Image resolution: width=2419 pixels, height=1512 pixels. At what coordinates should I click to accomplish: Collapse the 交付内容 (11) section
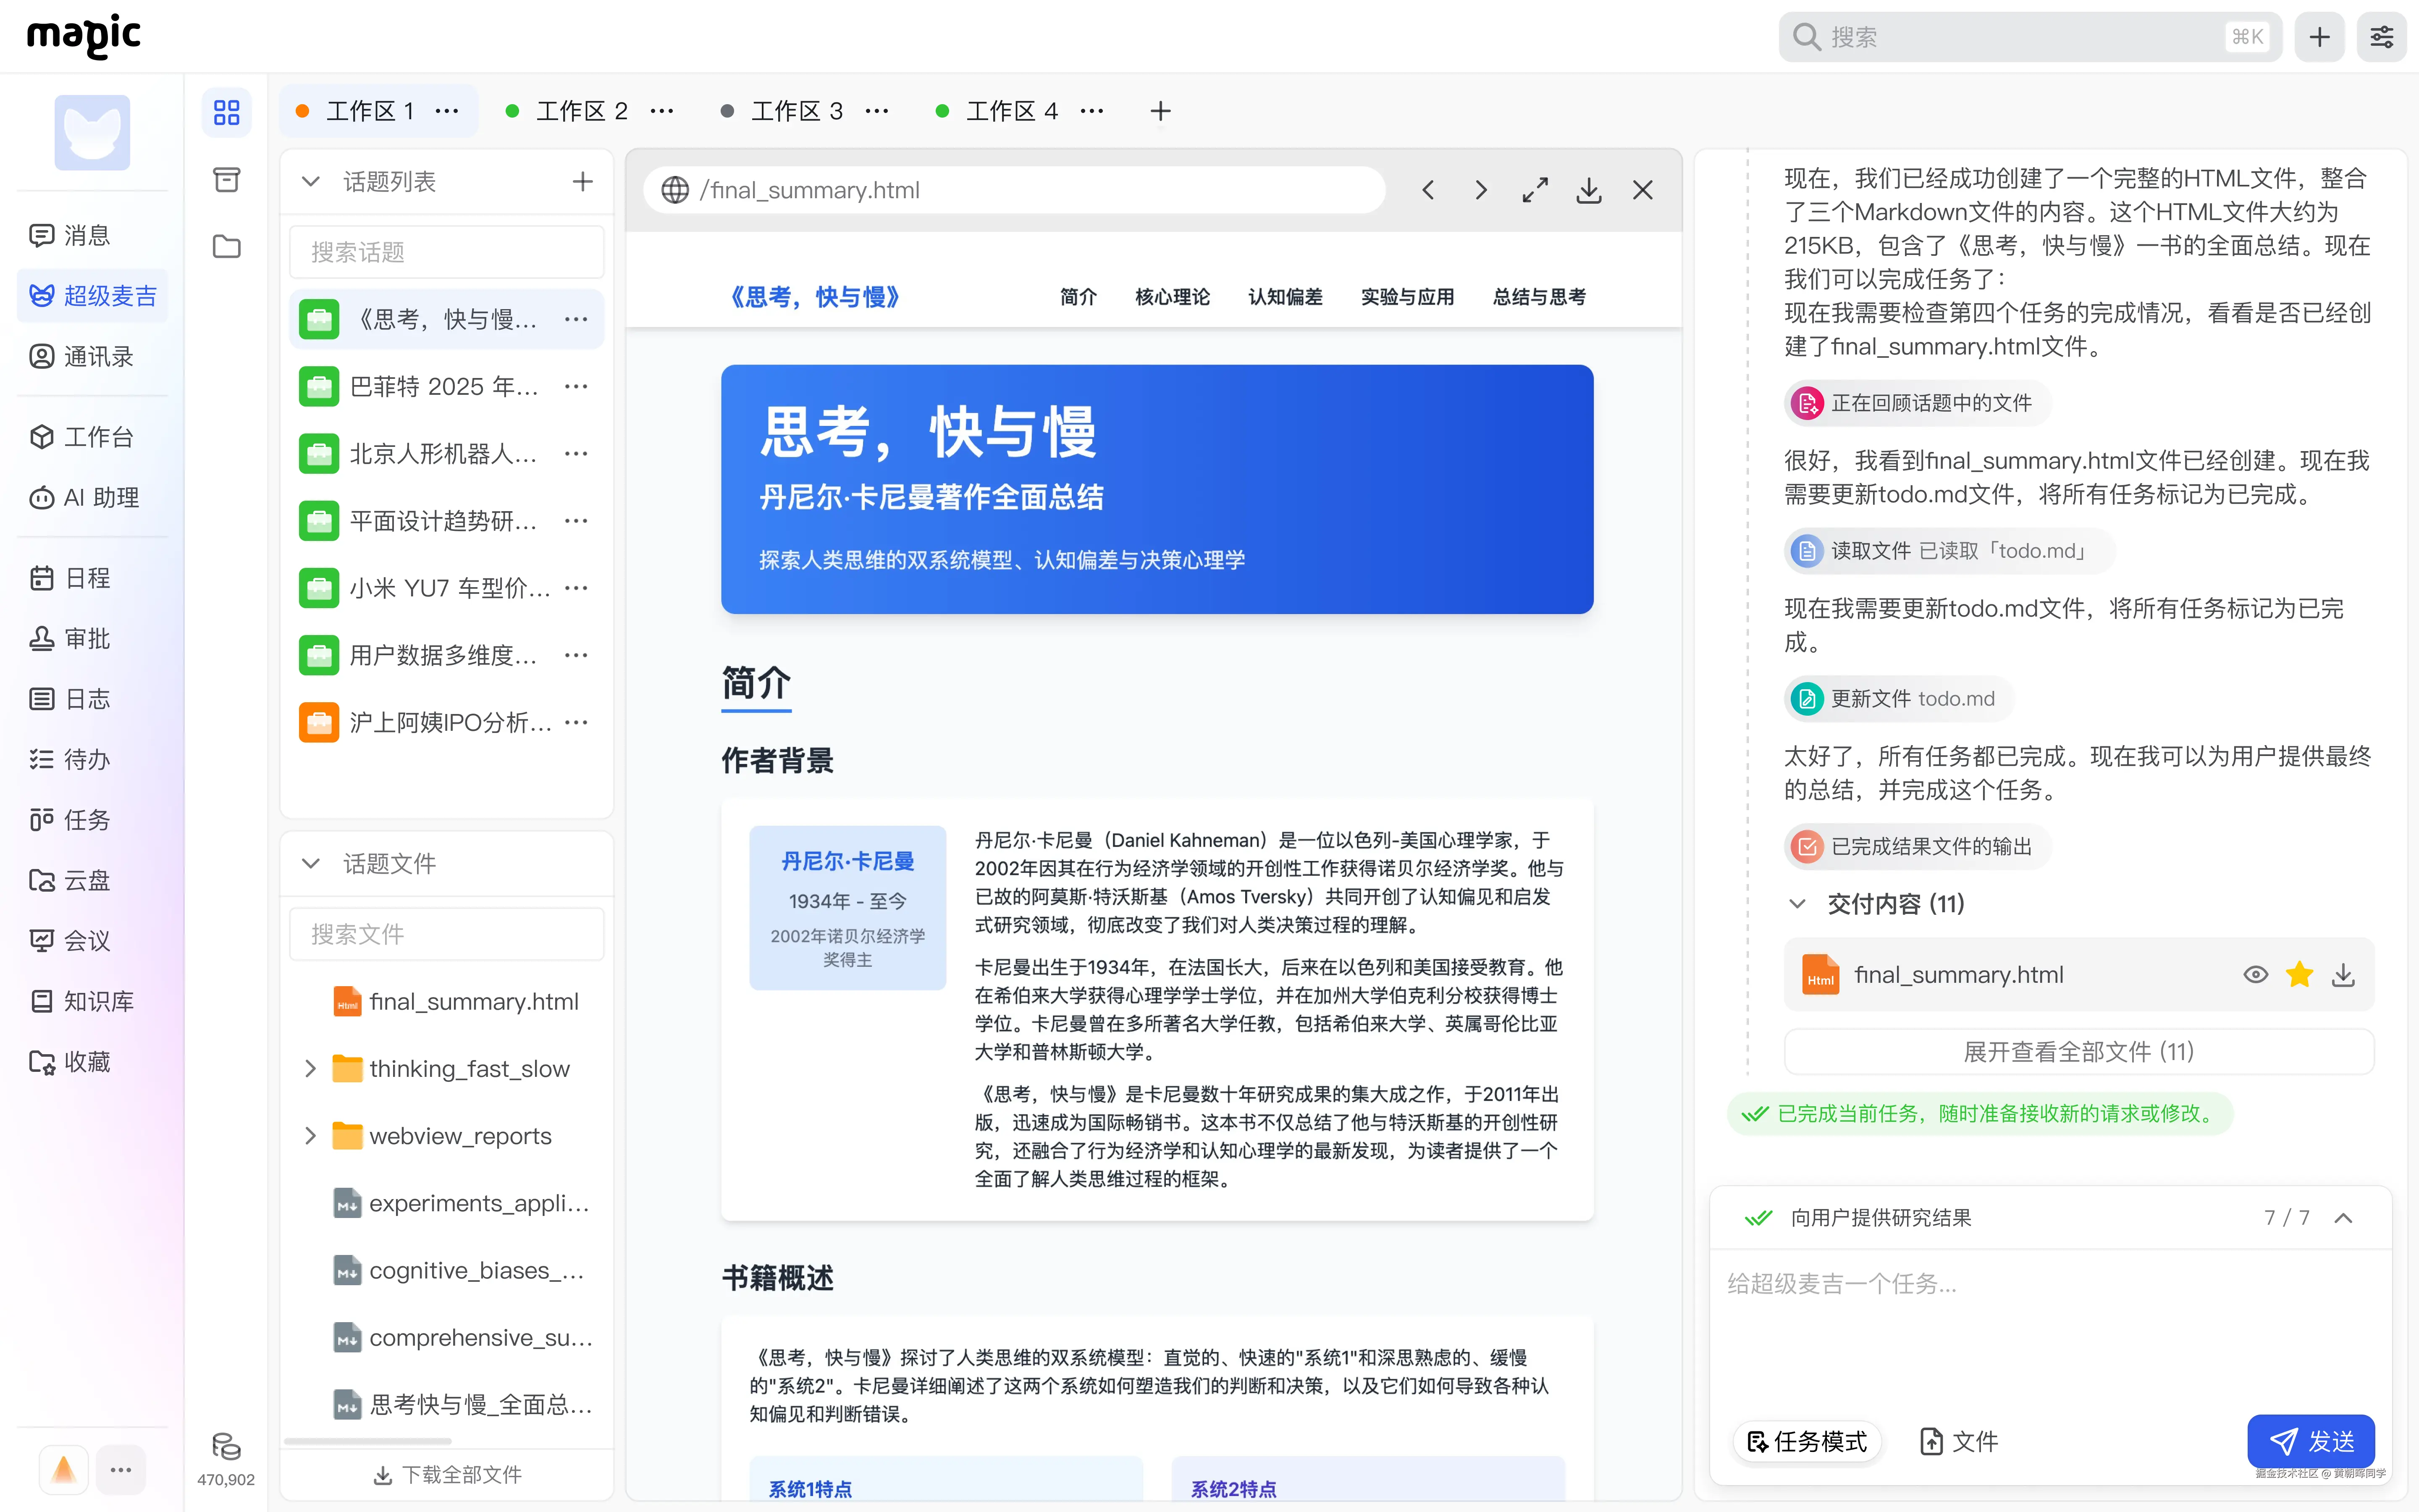click(x=1797, y=904)
